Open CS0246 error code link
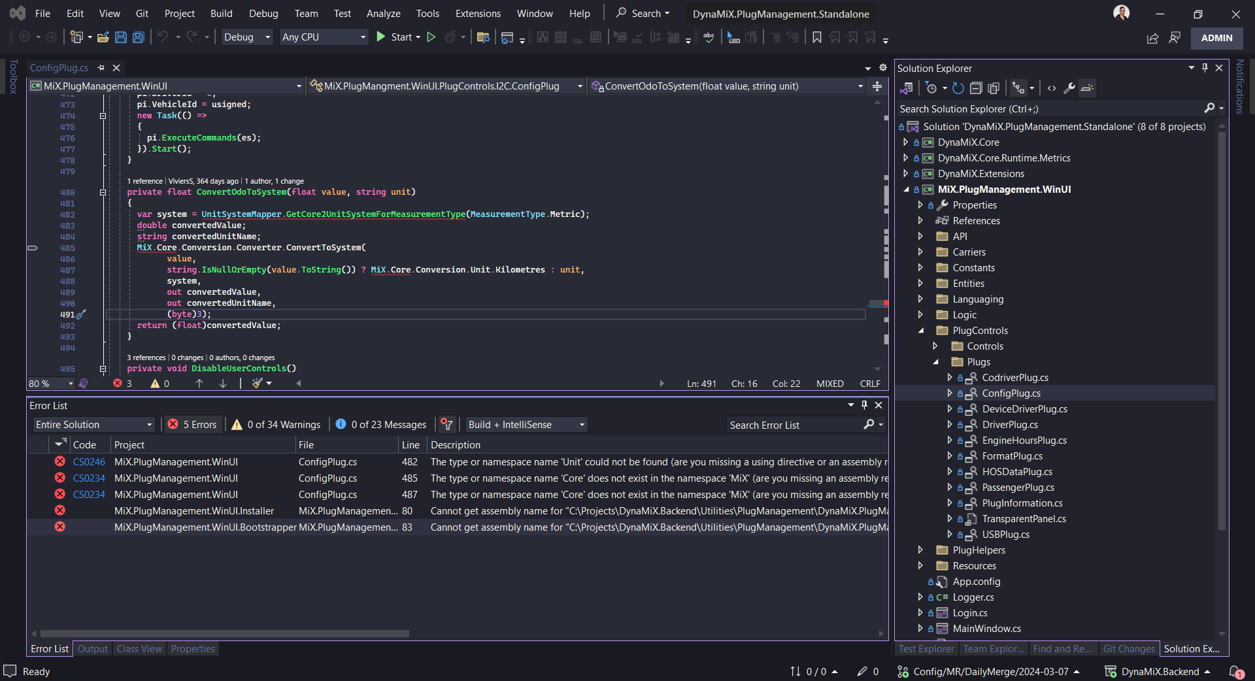 [x=89, y=462]
